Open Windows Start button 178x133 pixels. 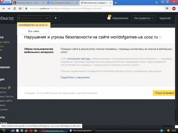[x=3, y=131]
